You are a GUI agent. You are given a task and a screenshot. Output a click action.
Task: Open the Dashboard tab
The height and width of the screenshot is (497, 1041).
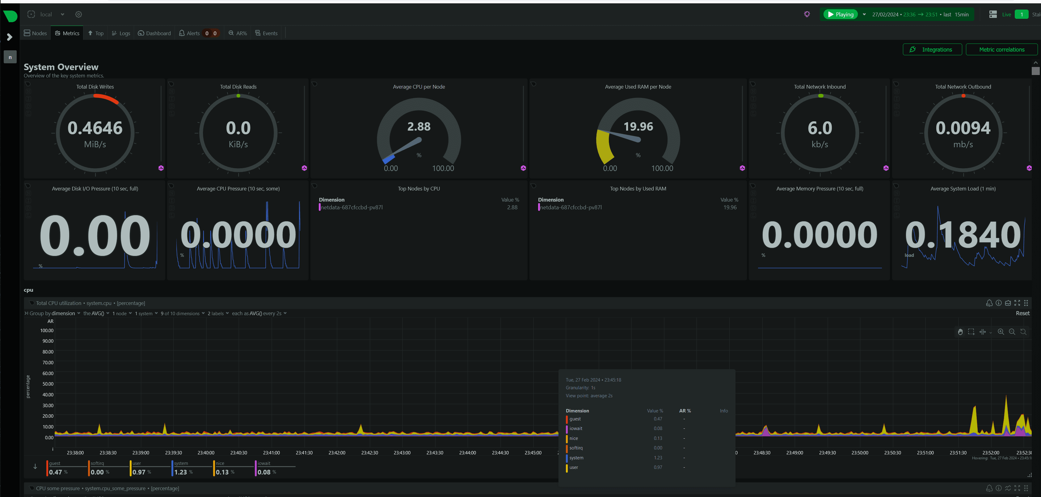tap(154, 33)
